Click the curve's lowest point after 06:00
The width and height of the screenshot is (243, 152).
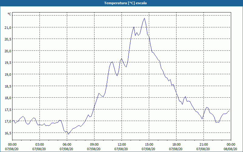click(x=68, y=134)
